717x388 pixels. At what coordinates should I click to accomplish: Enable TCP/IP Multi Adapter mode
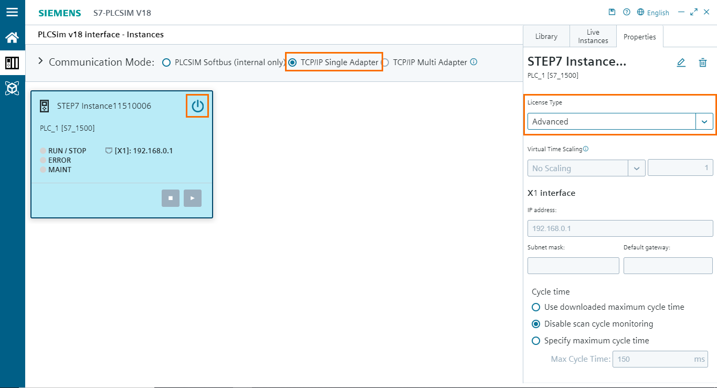coord(385,62)
